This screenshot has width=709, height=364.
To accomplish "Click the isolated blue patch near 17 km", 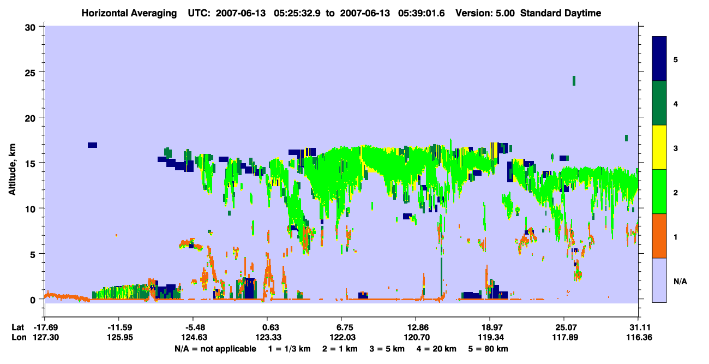I will 92,145.
